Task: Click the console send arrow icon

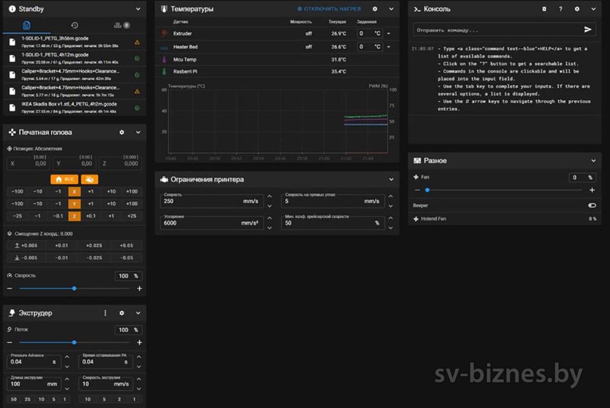Action: (588, 30)
